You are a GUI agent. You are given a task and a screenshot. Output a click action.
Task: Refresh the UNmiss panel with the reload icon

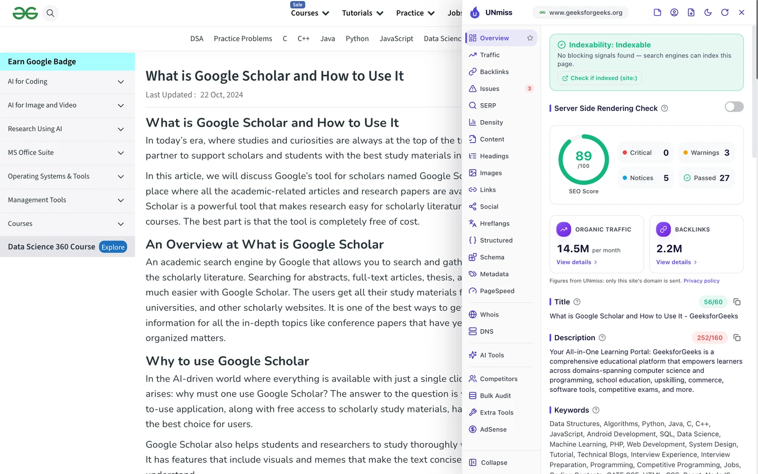coord(725,13)
